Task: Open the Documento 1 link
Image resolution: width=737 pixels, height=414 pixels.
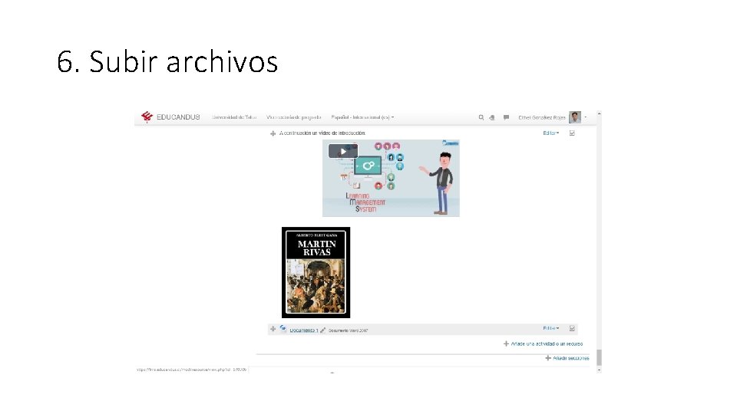Action: tap(304, 330)
